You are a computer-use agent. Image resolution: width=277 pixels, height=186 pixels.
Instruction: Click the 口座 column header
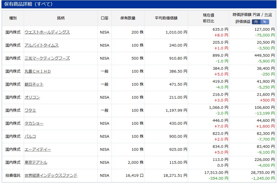(x=104, y=18)
